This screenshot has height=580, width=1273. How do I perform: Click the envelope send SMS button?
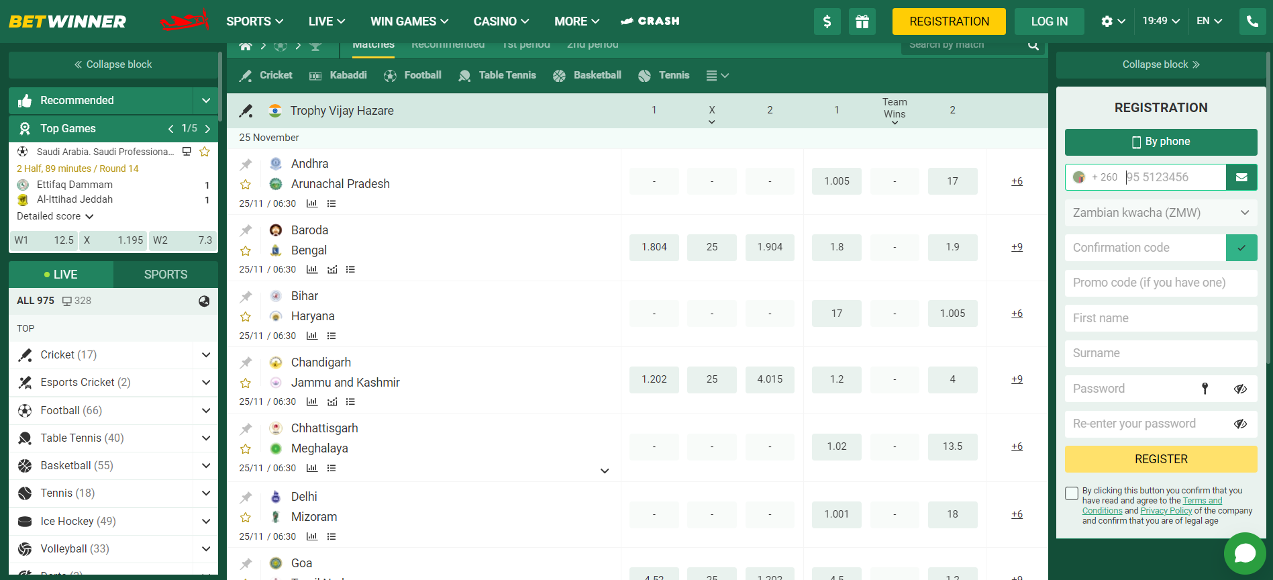[1241, 177]
